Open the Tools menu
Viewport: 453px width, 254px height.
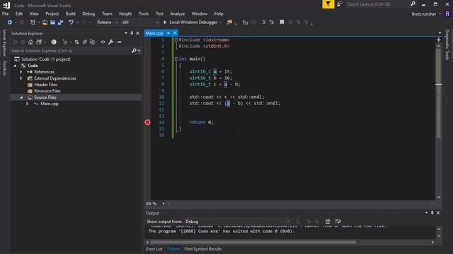click(144, 13)
